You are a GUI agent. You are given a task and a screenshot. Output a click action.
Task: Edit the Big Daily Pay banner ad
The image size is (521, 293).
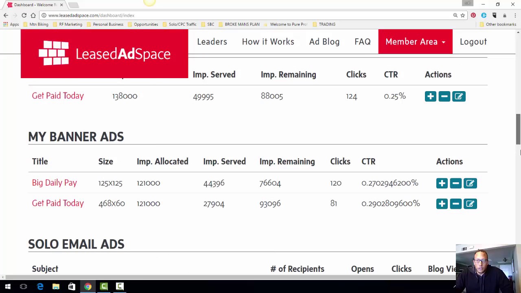pos(470,183)
